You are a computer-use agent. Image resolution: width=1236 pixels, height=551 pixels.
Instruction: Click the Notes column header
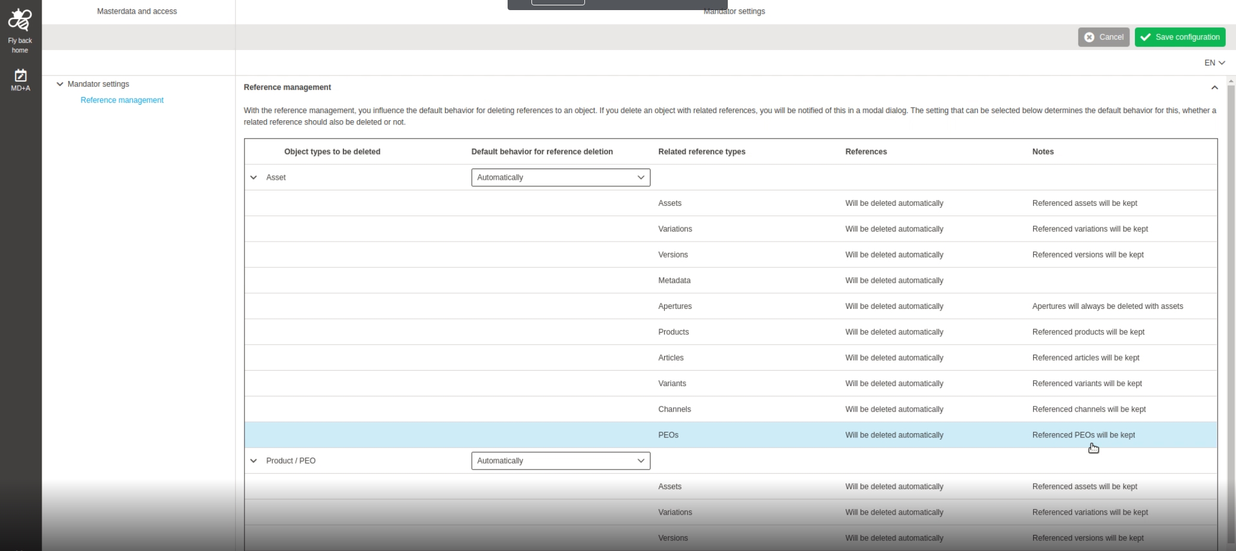coord(1043,152)
